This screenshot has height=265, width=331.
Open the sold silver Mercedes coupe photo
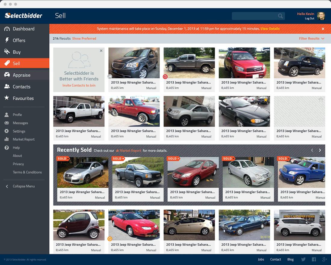tap(248, 173)
